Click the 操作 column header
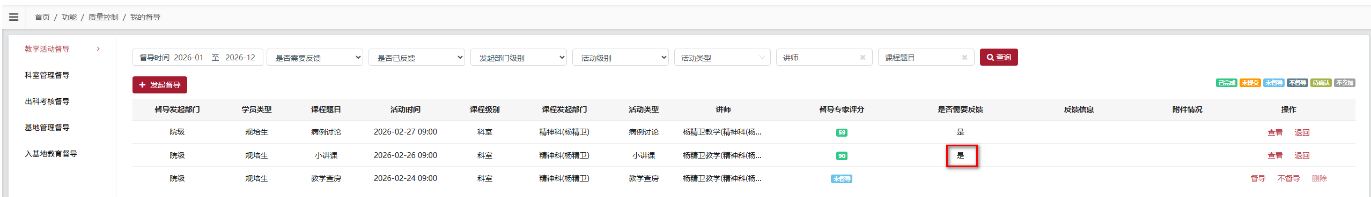1371x197 pixels. tap(1288, 109)
